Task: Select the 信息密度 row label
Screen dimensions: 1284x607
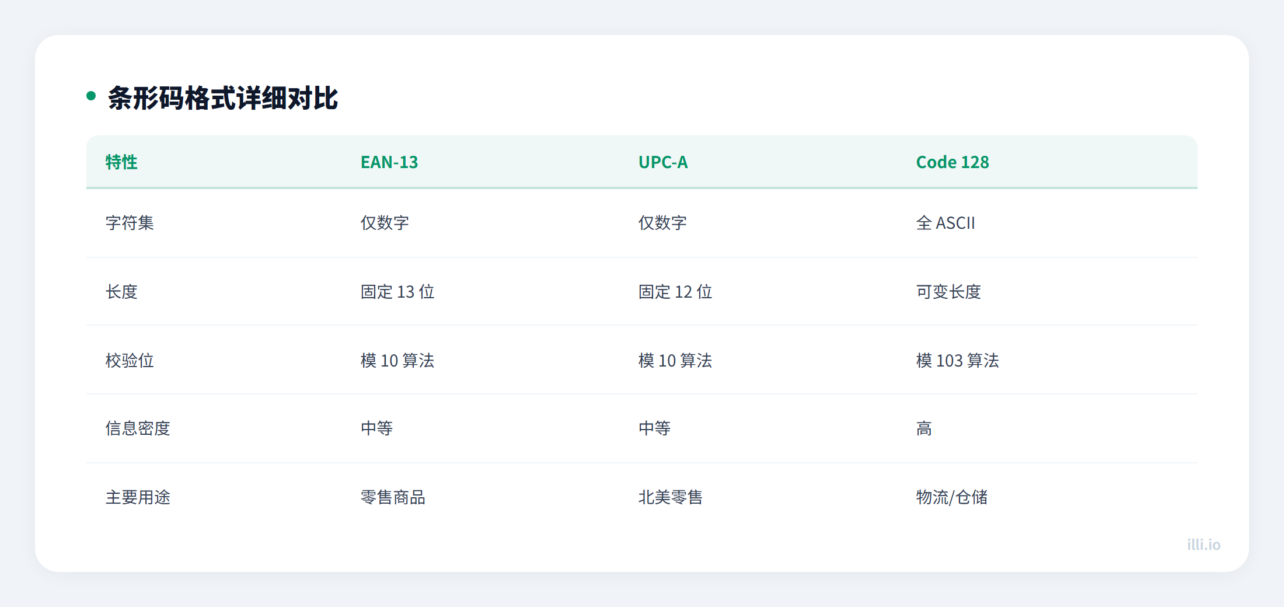Action: [x=138, y=428]
